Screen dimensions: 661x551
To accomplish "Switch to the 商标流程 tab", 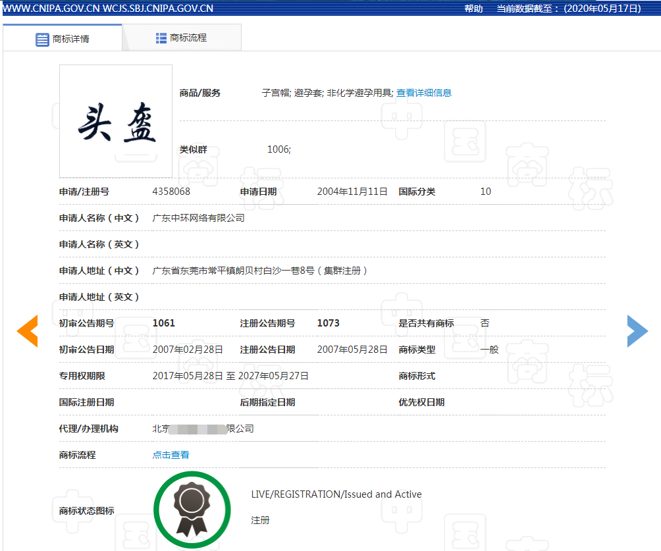I will [x=182, y=38].
